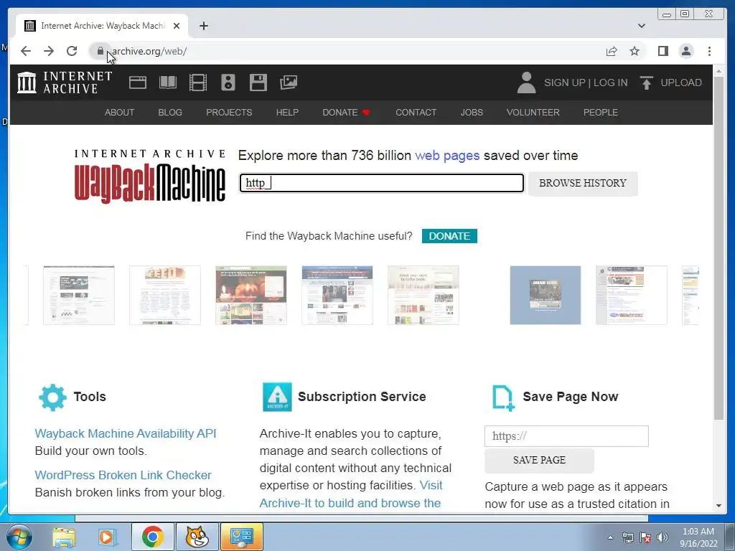
Task: Open the Chrome profile avatar
Action: click(685, 51)
